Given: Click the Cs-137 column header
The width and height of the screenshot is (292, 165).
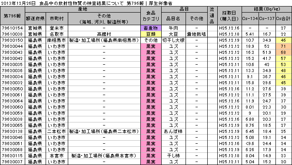Looking at the screenshot, I should (267, 19).
